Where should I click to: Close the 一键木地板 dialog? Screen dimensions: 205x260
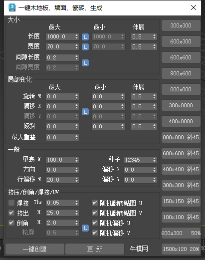point(194,7)
